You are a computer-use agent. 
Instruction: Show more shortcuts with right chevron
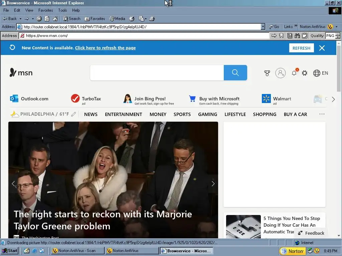point(333,99)
